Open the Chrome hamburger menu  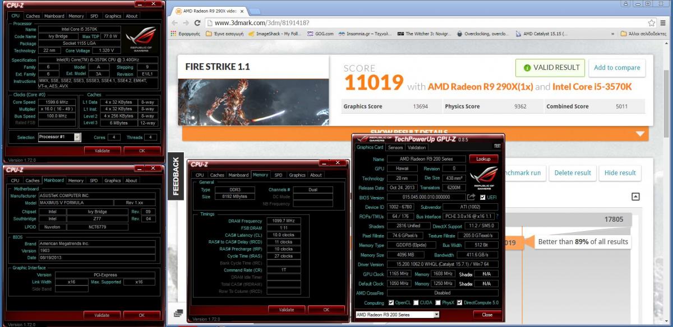(664, 23)
